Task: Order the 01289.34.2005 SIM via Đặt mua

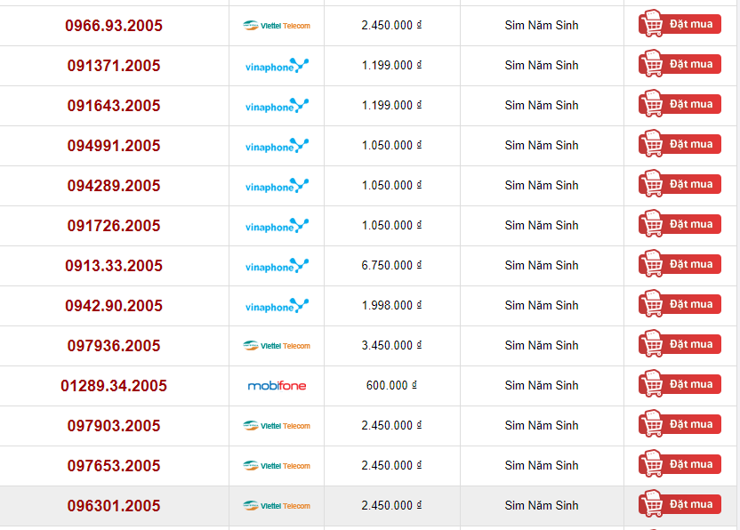Action: 680,383
